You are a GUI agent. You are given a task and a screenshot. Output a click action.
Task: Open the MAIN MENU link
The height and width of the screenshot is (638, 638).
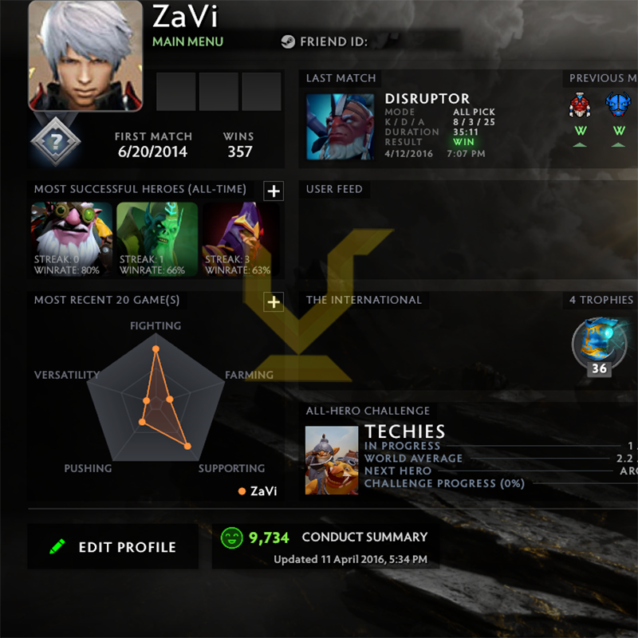pos(187,41)
